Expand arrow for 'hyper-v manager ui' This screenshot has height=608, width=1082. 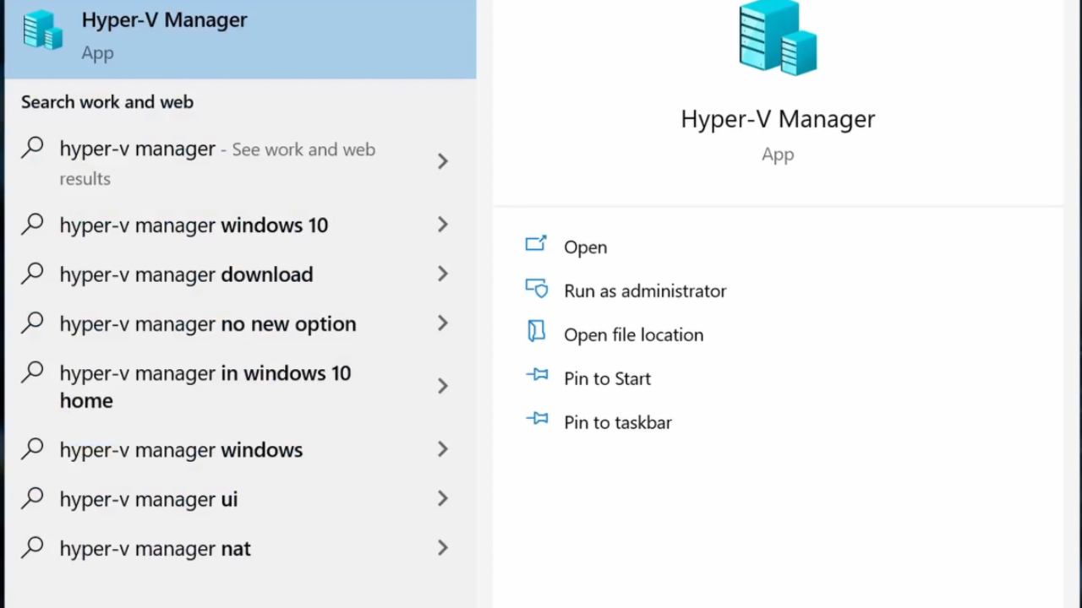pyautogui.click(x=442, y=499)
